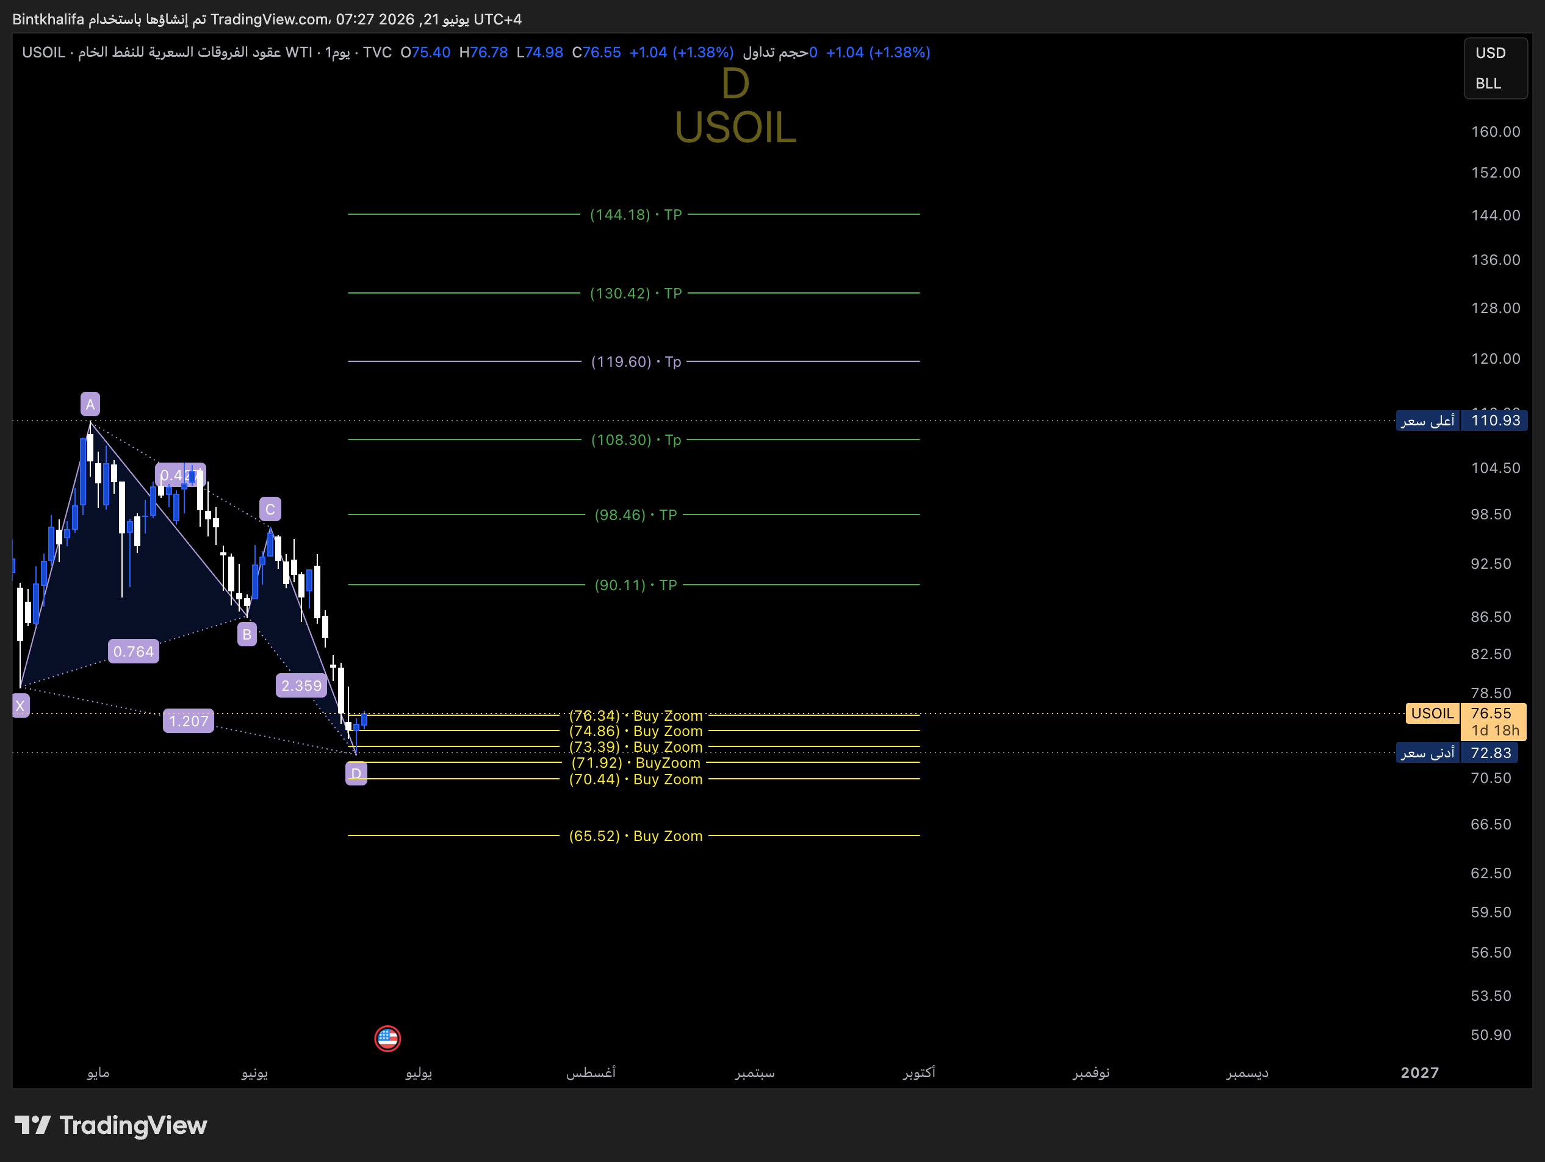Viewport: 1545px width, 1162px height.
Task: Click the 1.207 ratio label
Action: pyautogui.click(x=189, y=721)
